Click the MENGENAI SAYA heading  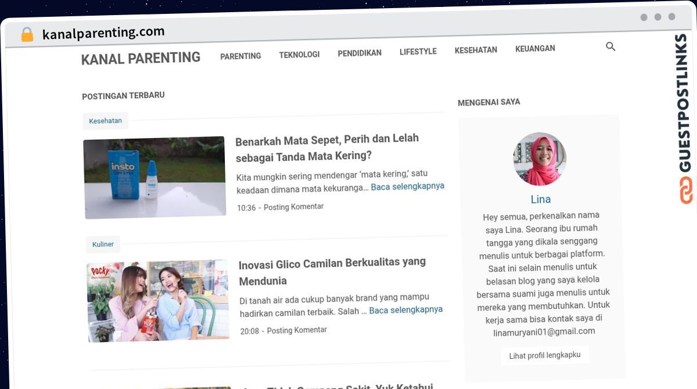[x=489, y=102]
